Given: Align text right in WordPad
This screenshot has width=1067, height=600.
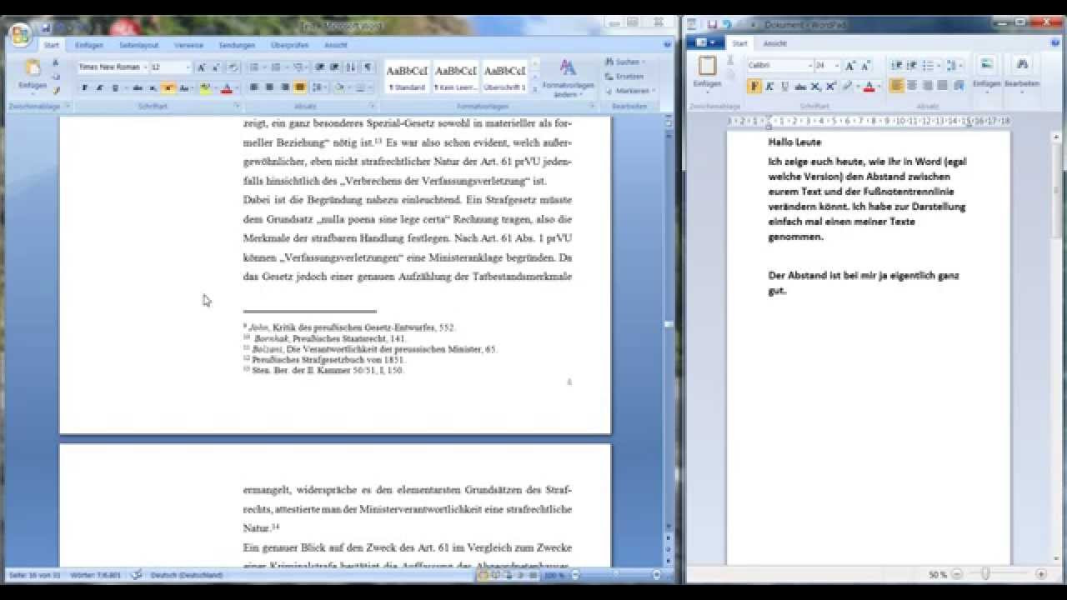Looking at the screenshot, I should pyautogui.click(x=927, y=86).
